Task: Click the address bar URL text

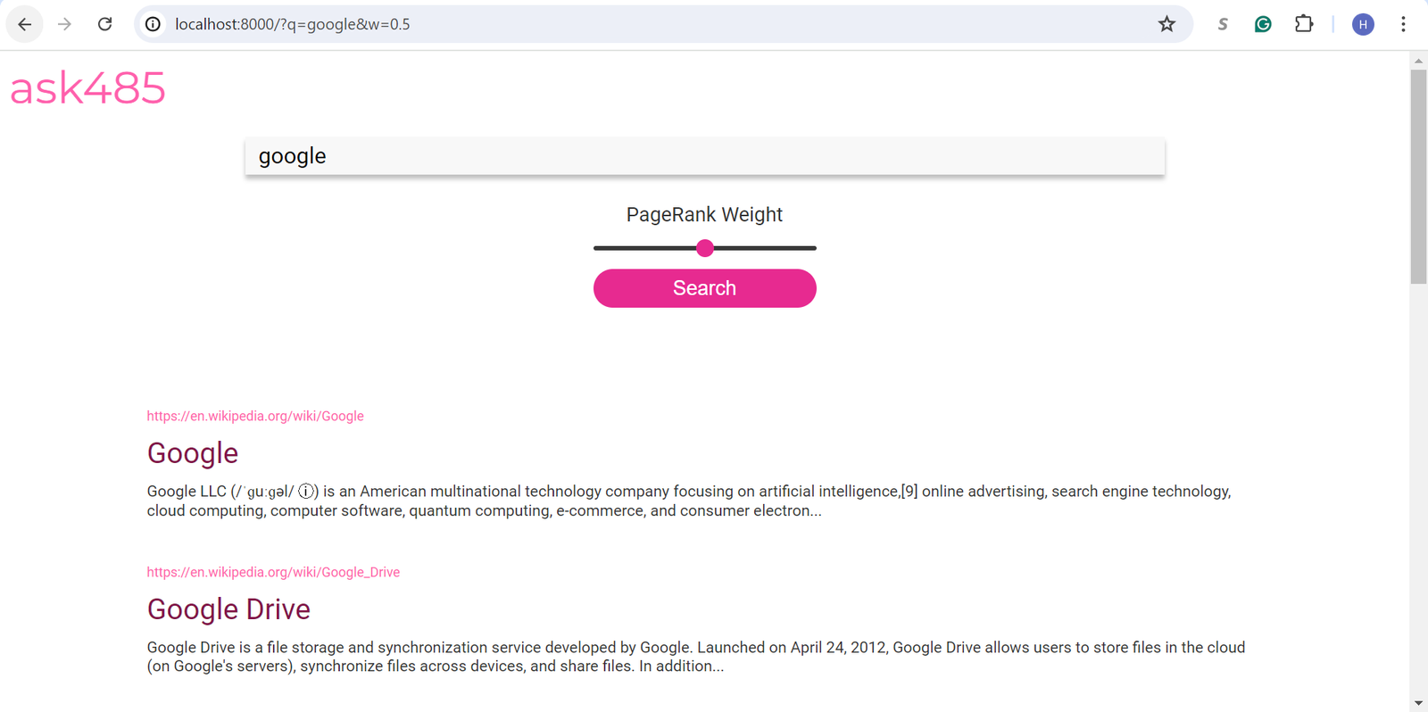Action: (293, 24)
